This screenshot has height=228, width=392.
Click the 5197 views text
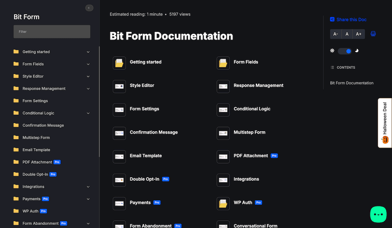click(x=180, y=14)
